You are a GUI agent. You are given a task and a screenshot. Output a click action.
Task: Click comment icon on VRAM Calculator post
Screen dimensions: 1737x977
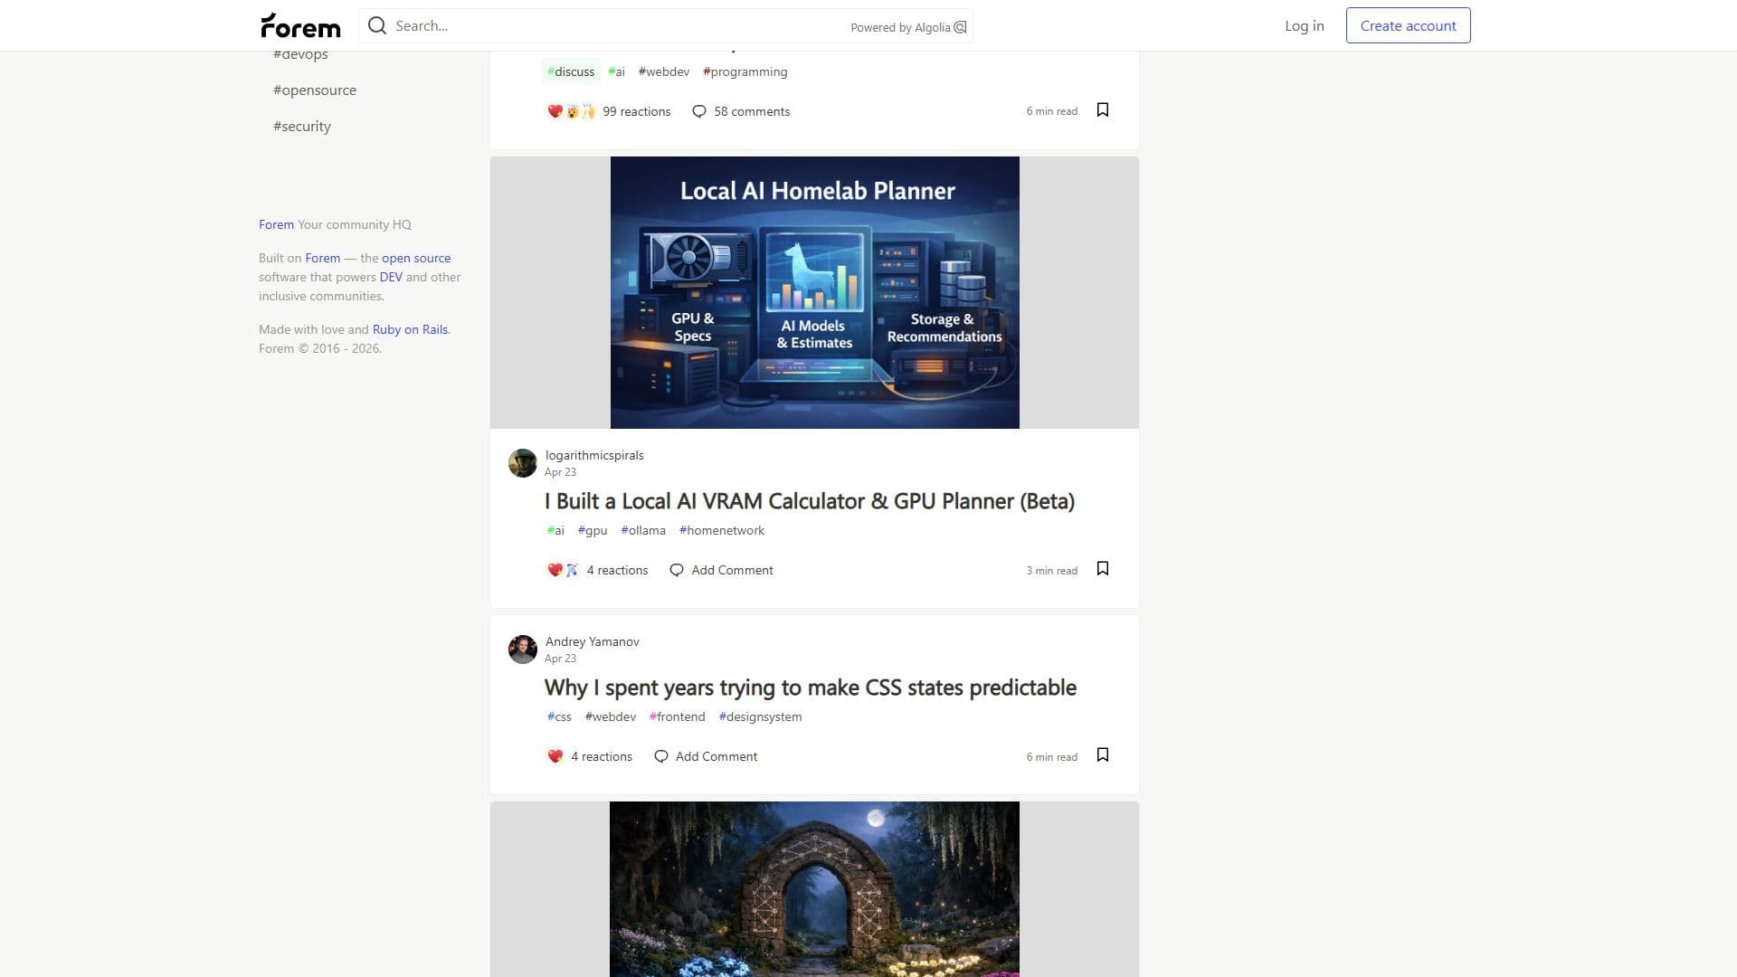click(677, 570)
